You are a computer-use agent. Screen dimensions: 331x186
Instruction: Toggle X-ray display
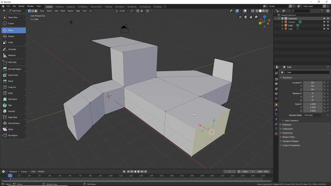click(253, 11)
